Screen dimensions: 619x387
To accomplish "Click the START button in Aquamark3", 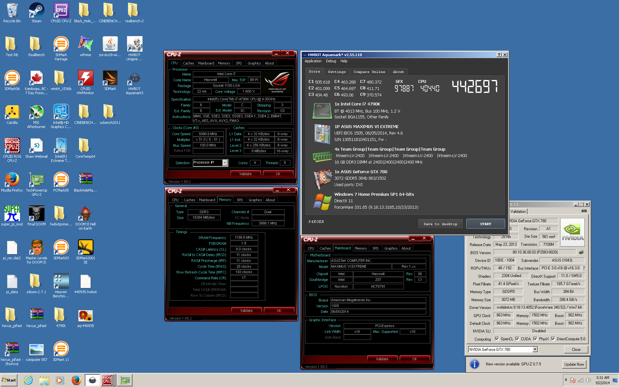I will pos(486,224).
